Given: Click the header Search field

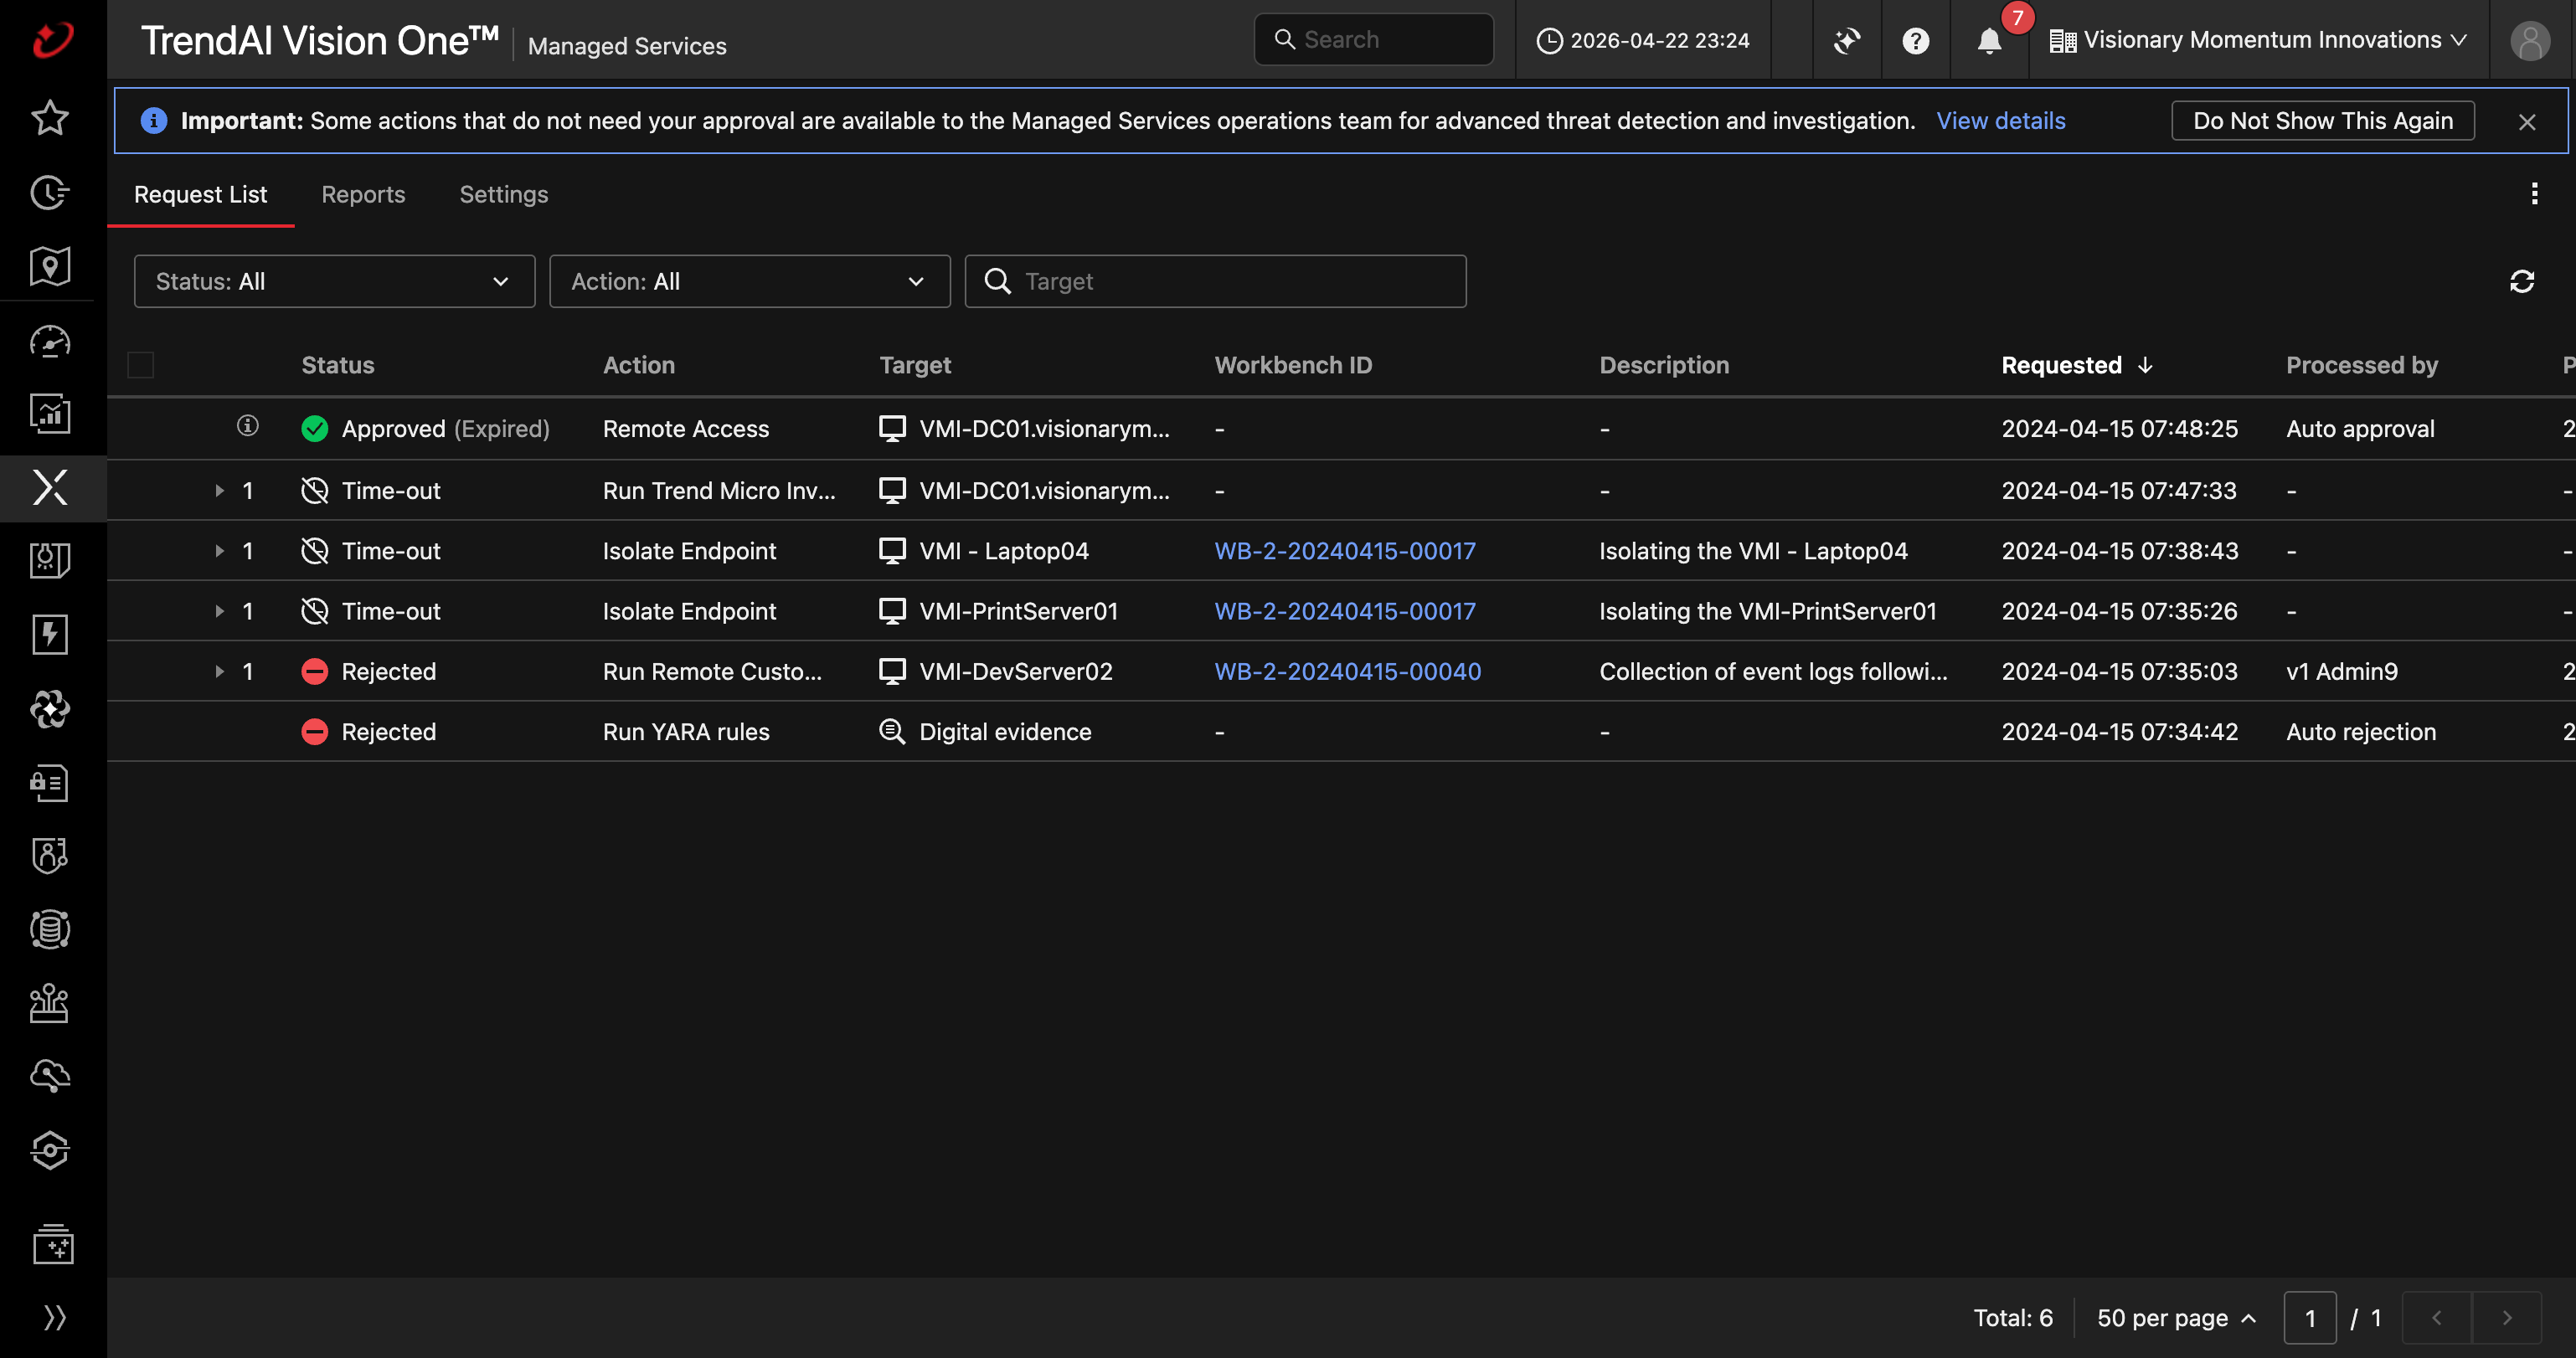Looking at the screenshot, I should tap(1374, 39).
